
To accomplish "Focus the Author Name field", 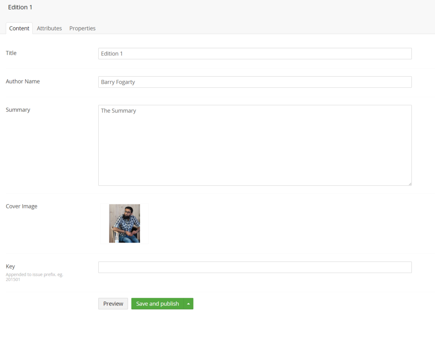I will point(255,82).
